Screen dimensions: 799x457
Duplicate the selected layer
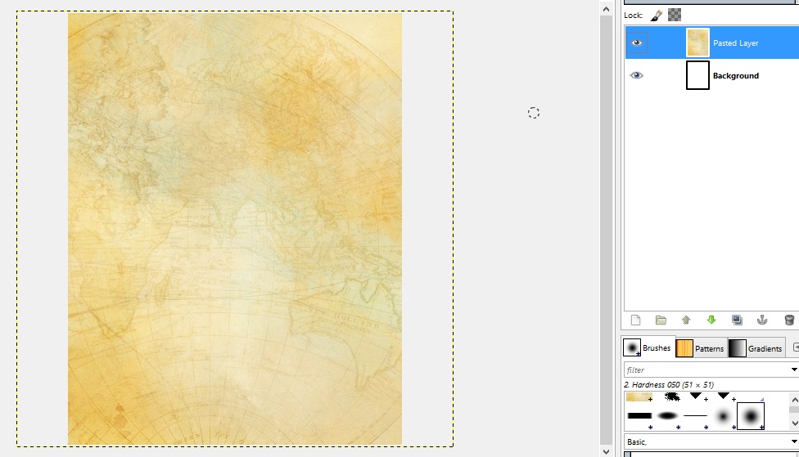click(x=737, y=320)
